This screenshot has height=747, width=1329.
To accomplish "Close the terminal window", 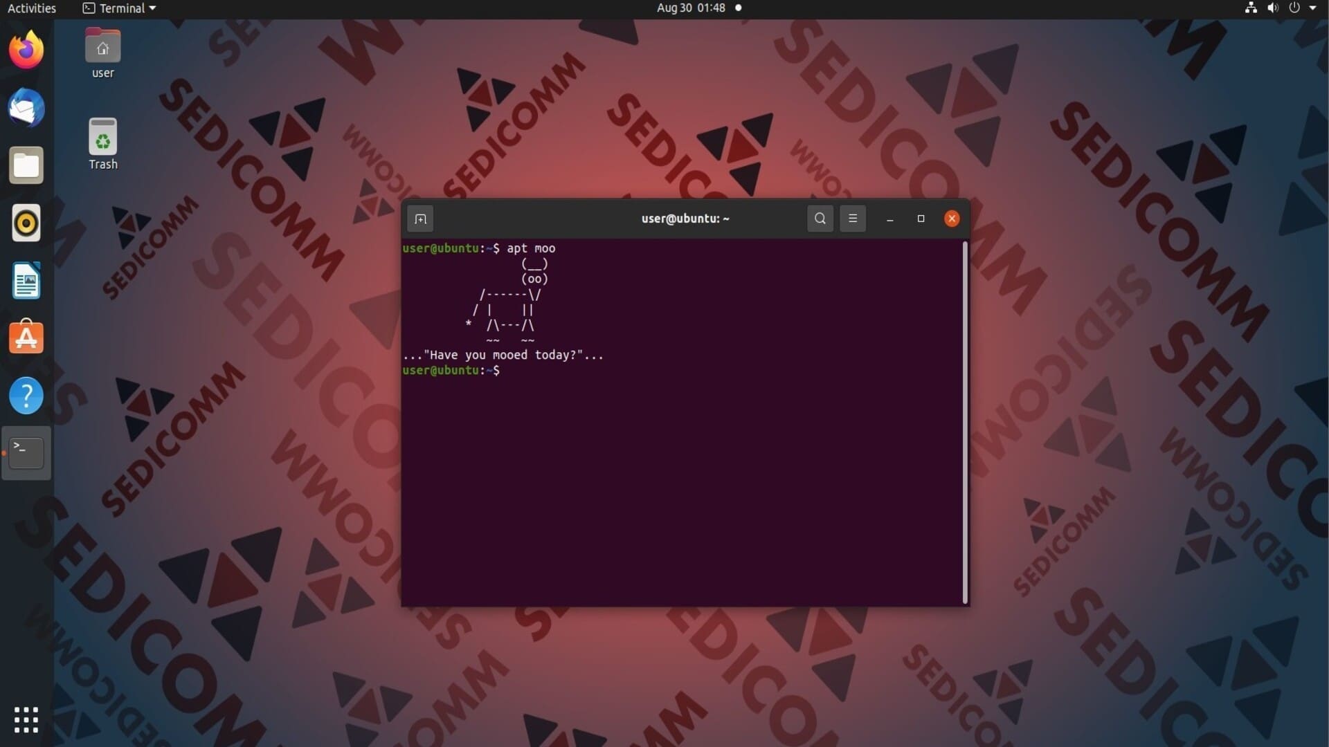I will [952, 219].
